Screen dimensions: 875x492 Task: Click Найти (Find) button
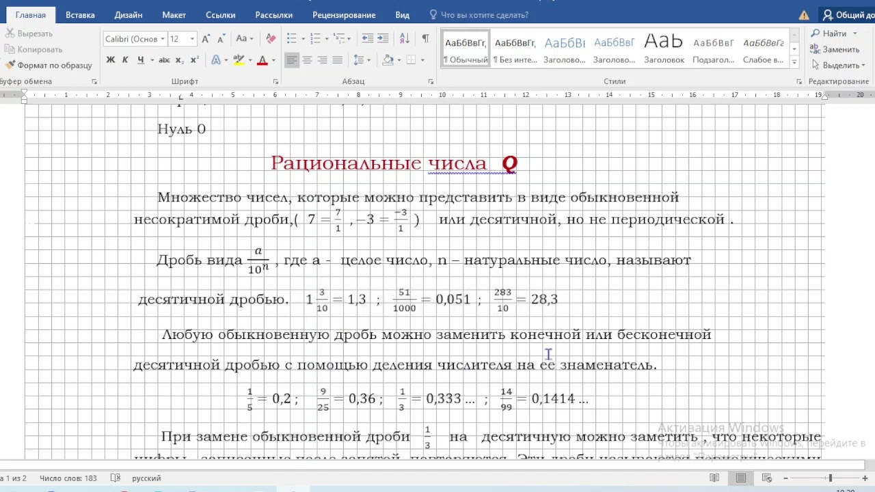(x=833, y=33)
